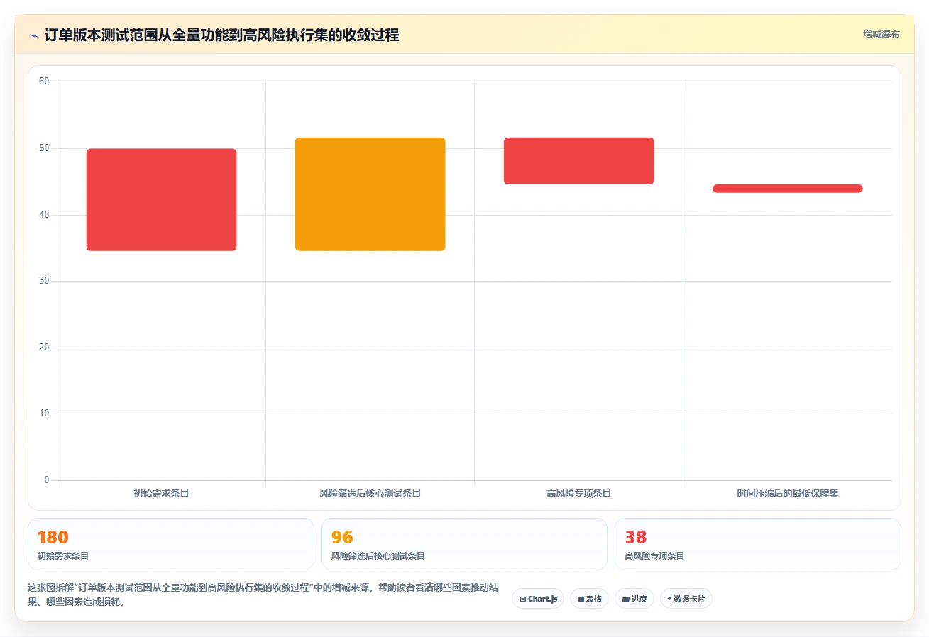Click the x-axis label 风险筛选后核心测试条目
Screen dimensions: 929x637
[x=370, y=493]
